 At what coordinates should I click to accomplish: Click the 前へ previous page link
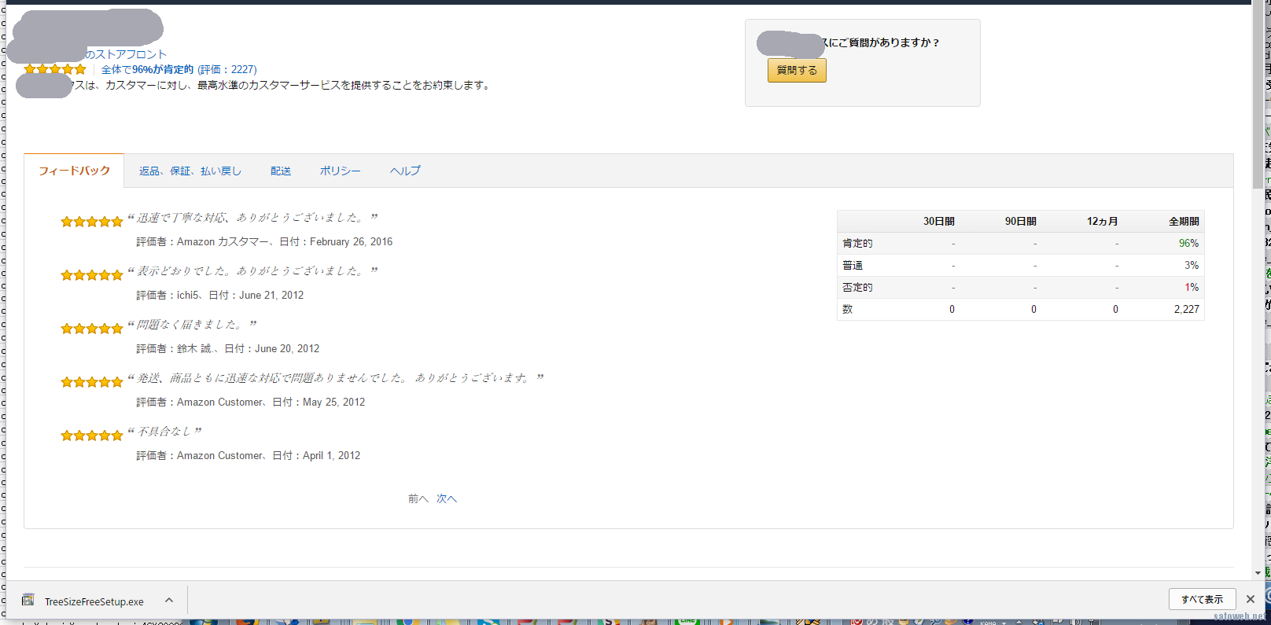pos(418,498)
